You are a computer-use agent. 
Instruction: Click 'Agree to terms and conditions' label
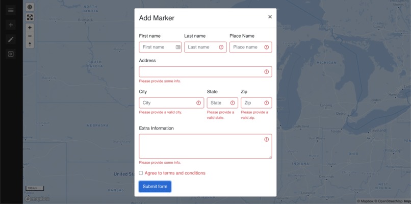[175, 173]
